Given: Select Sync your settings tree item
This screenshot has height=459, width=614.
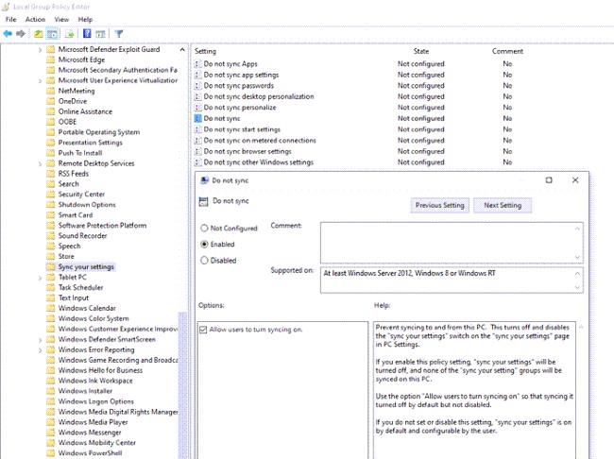Looking at the screenshot, I should pos(86,266).
